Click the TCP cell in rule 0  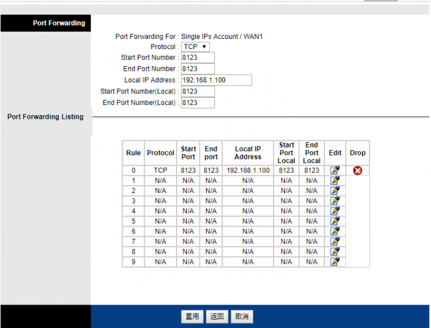coord(160,170)
